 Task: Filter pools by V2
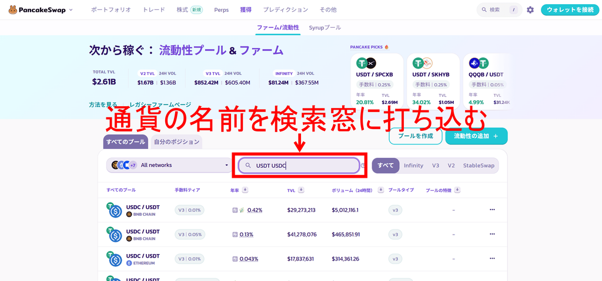451,165
